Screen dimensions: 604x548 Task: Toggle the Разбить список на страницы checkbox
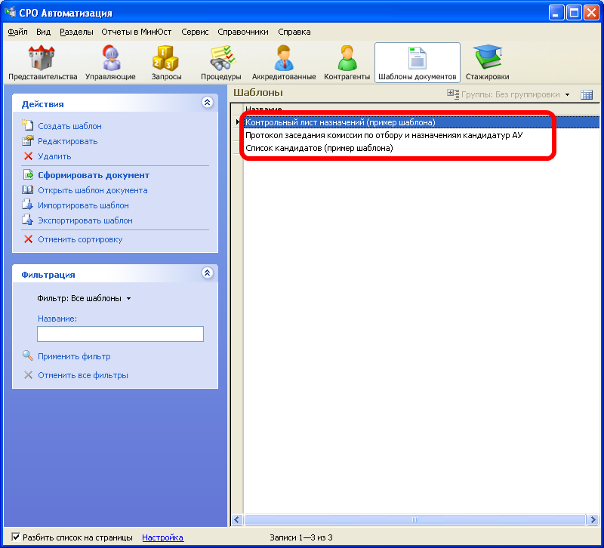17,537
